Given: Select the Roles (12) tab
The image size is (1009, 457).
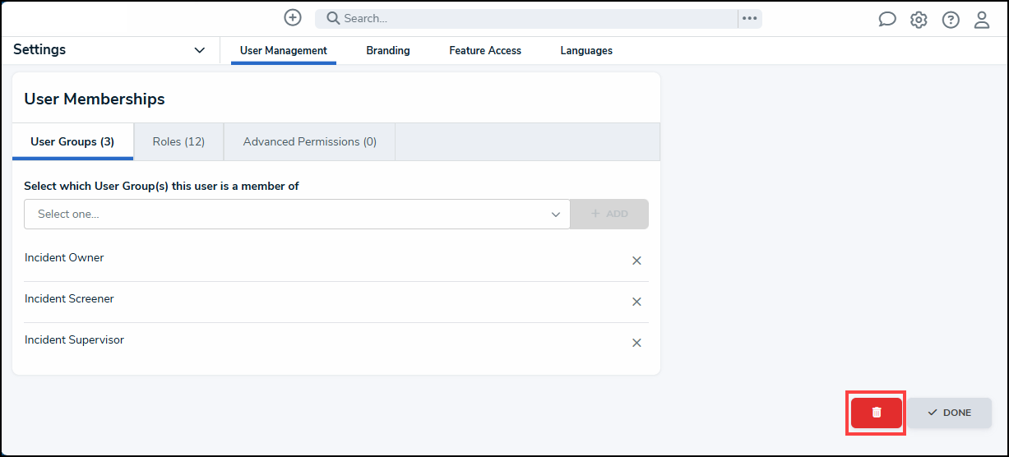Looking at the screenshot, I should 178,141.
